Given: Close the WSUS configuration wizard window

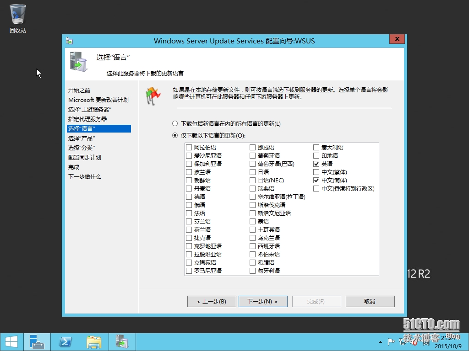Looking at the screenshot, I should pyautogui.click(x=397, y=39).
